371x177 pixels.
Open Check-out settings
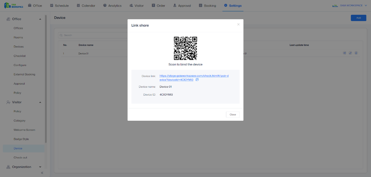pos(20,158)
